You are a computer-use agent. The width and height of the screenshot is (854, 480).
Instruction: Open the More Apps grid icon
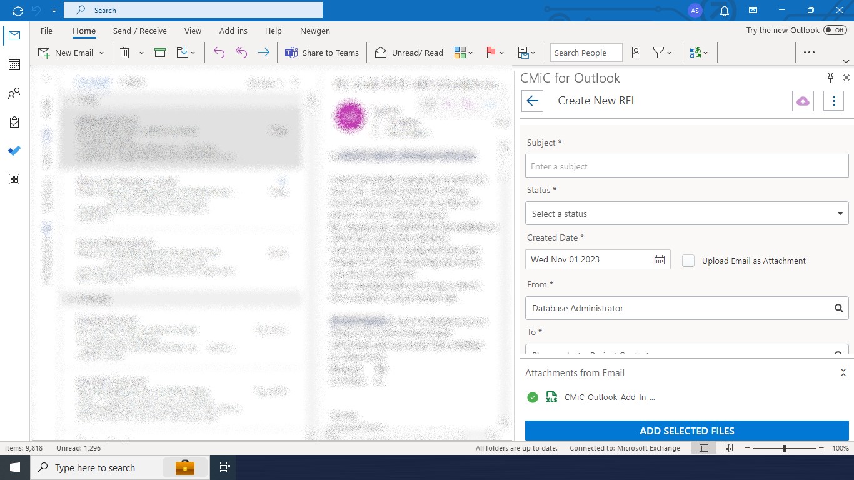[14, 179]
